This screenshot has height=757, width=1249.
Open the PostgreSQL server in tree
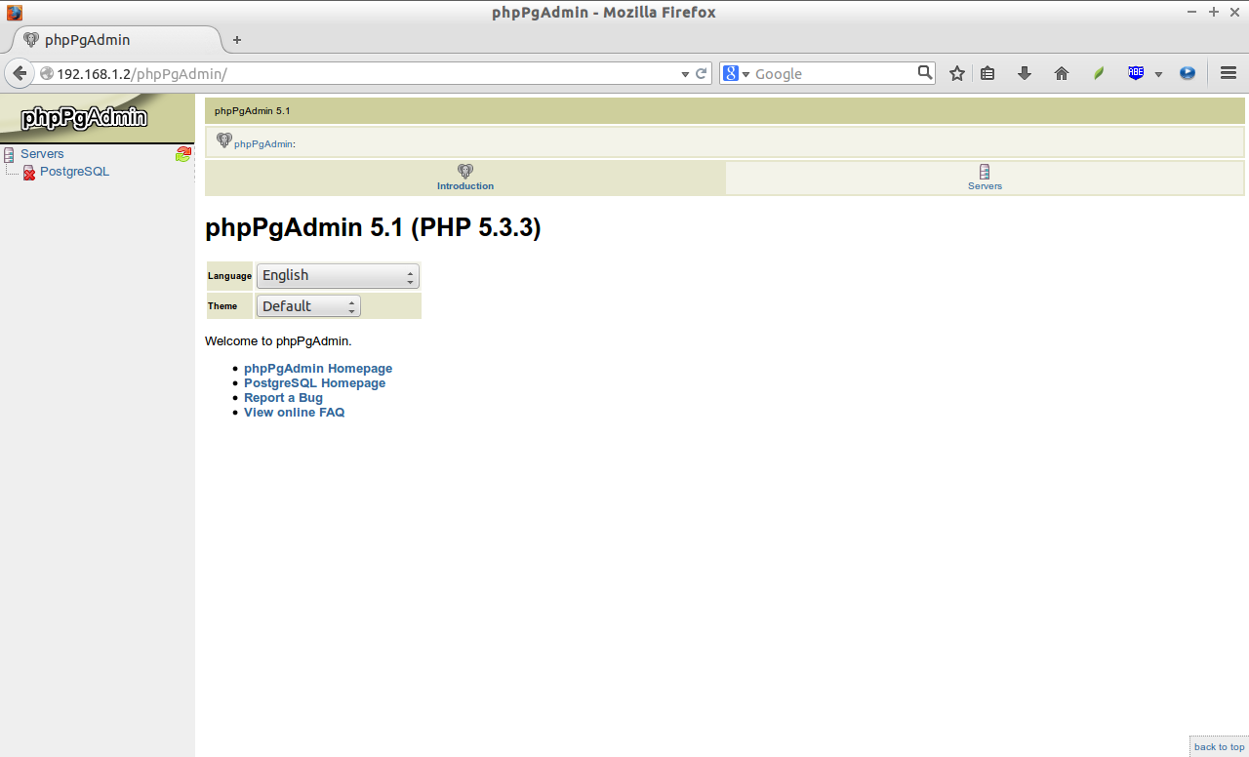[x=74, y=172]
